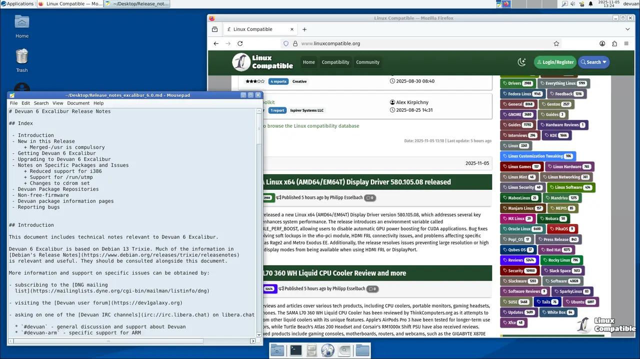The width and height of the screenshot is (640, 359).
Task: Reload the page in Firefox
Action: pyautogui.click(x=240, y=43)
